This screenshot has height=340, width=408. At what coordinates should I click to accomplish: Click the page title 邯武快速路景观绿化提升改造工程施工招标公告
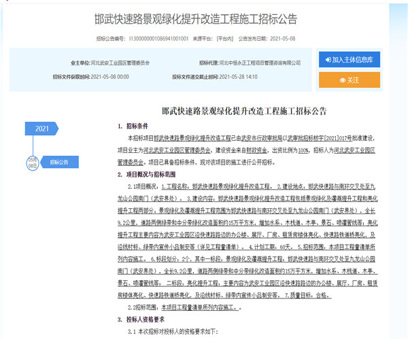point(196,19)
